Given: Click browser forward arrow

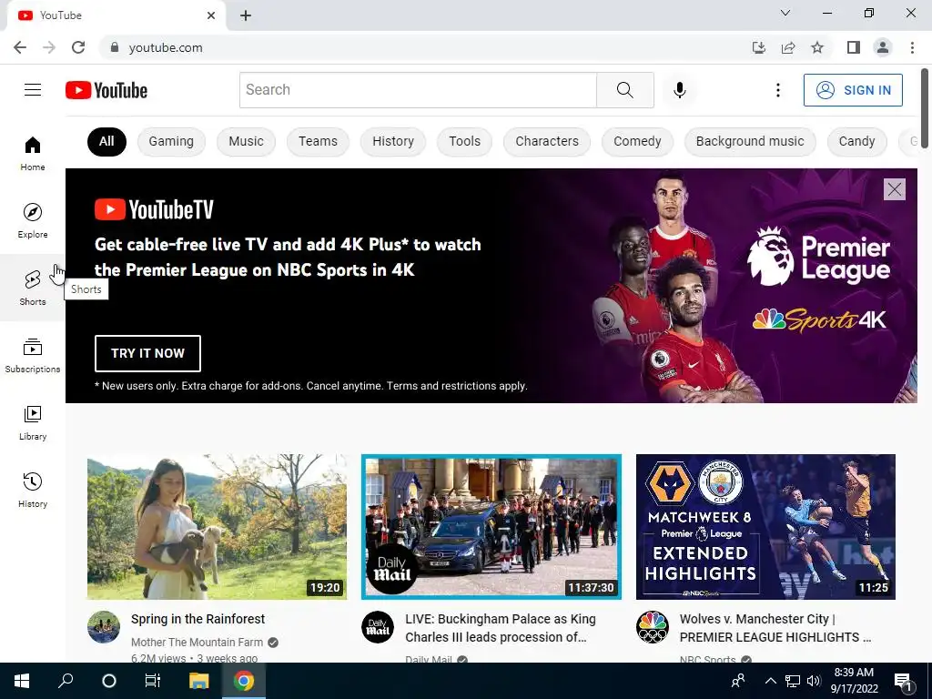Looking at the screenshot, I should 49,47.
